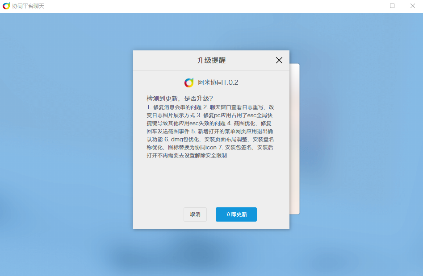Click the release notes line mentioning dmg包优化
The height and width of the screenshot is (276, 423).
[210, 140]
